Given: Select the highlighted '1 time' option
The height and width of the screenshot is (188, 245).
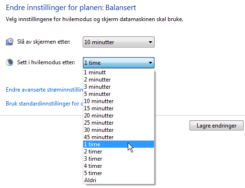Looking at the screenshot, I should [119, 144].
